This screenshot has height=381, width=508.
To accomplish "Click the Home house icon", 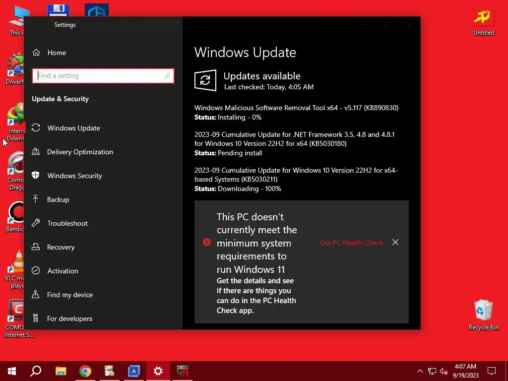I will coord(36,52).
